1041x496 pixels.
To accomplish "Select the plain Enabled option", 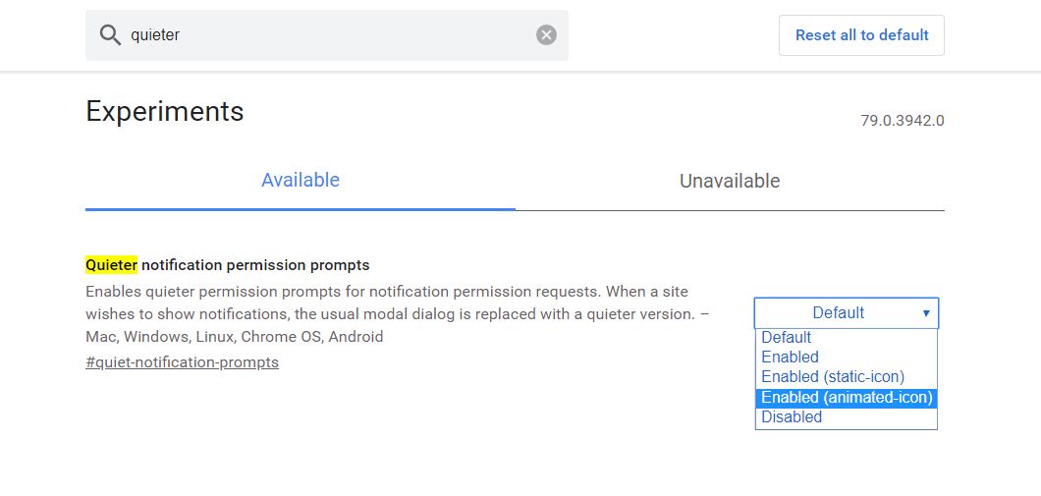I will coord(791,358).
